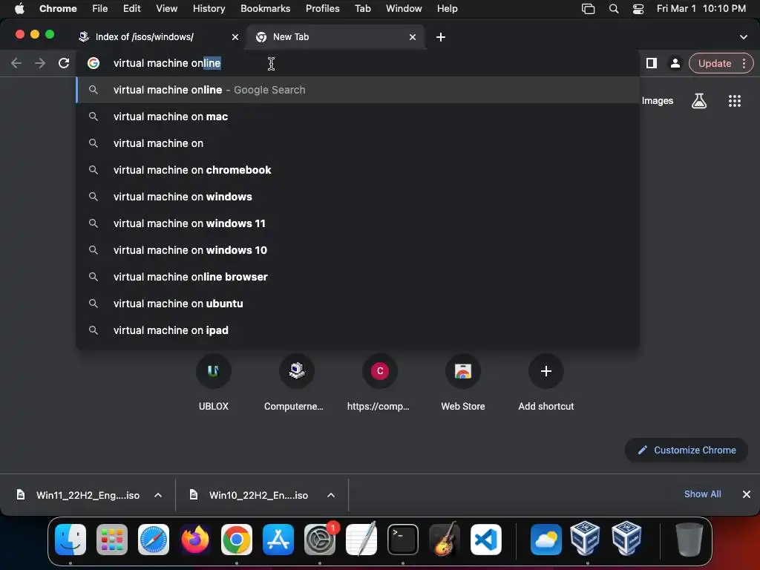Open Search Labs flask icon

coord(699,101)
